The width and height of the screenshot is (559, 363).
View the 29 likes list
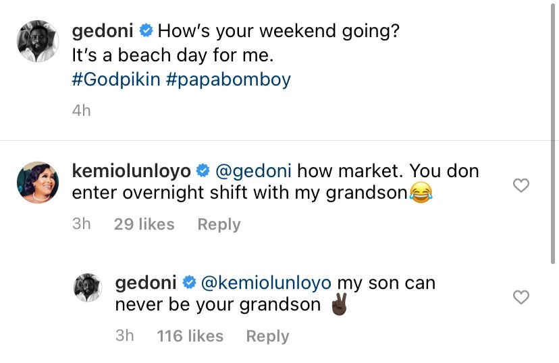click(144, 224)
